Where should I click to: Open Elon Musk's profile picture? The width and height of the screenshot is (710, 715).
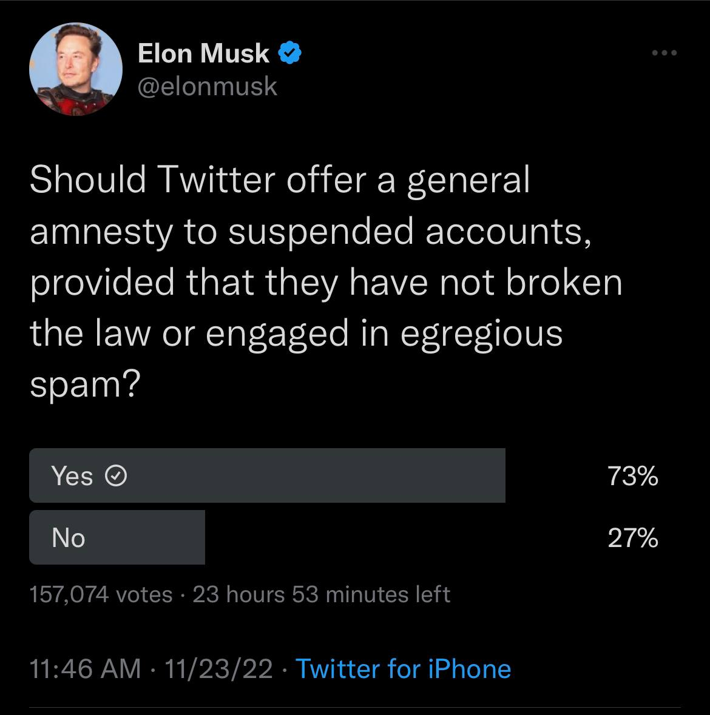click(76, 70)
